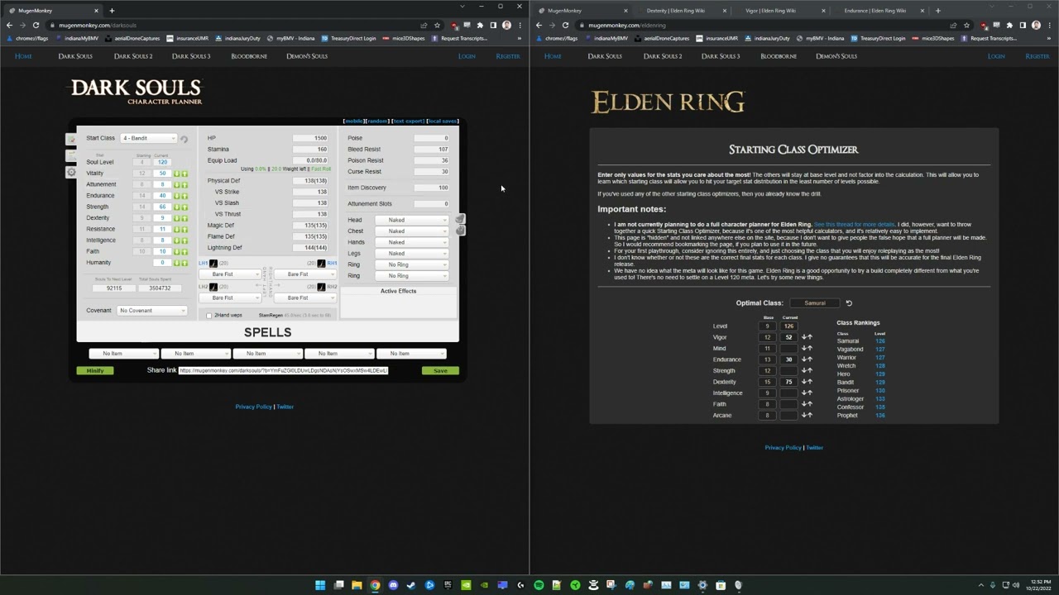
Task: Open the Head armor dropdown
Action: (x=411, y=220)
